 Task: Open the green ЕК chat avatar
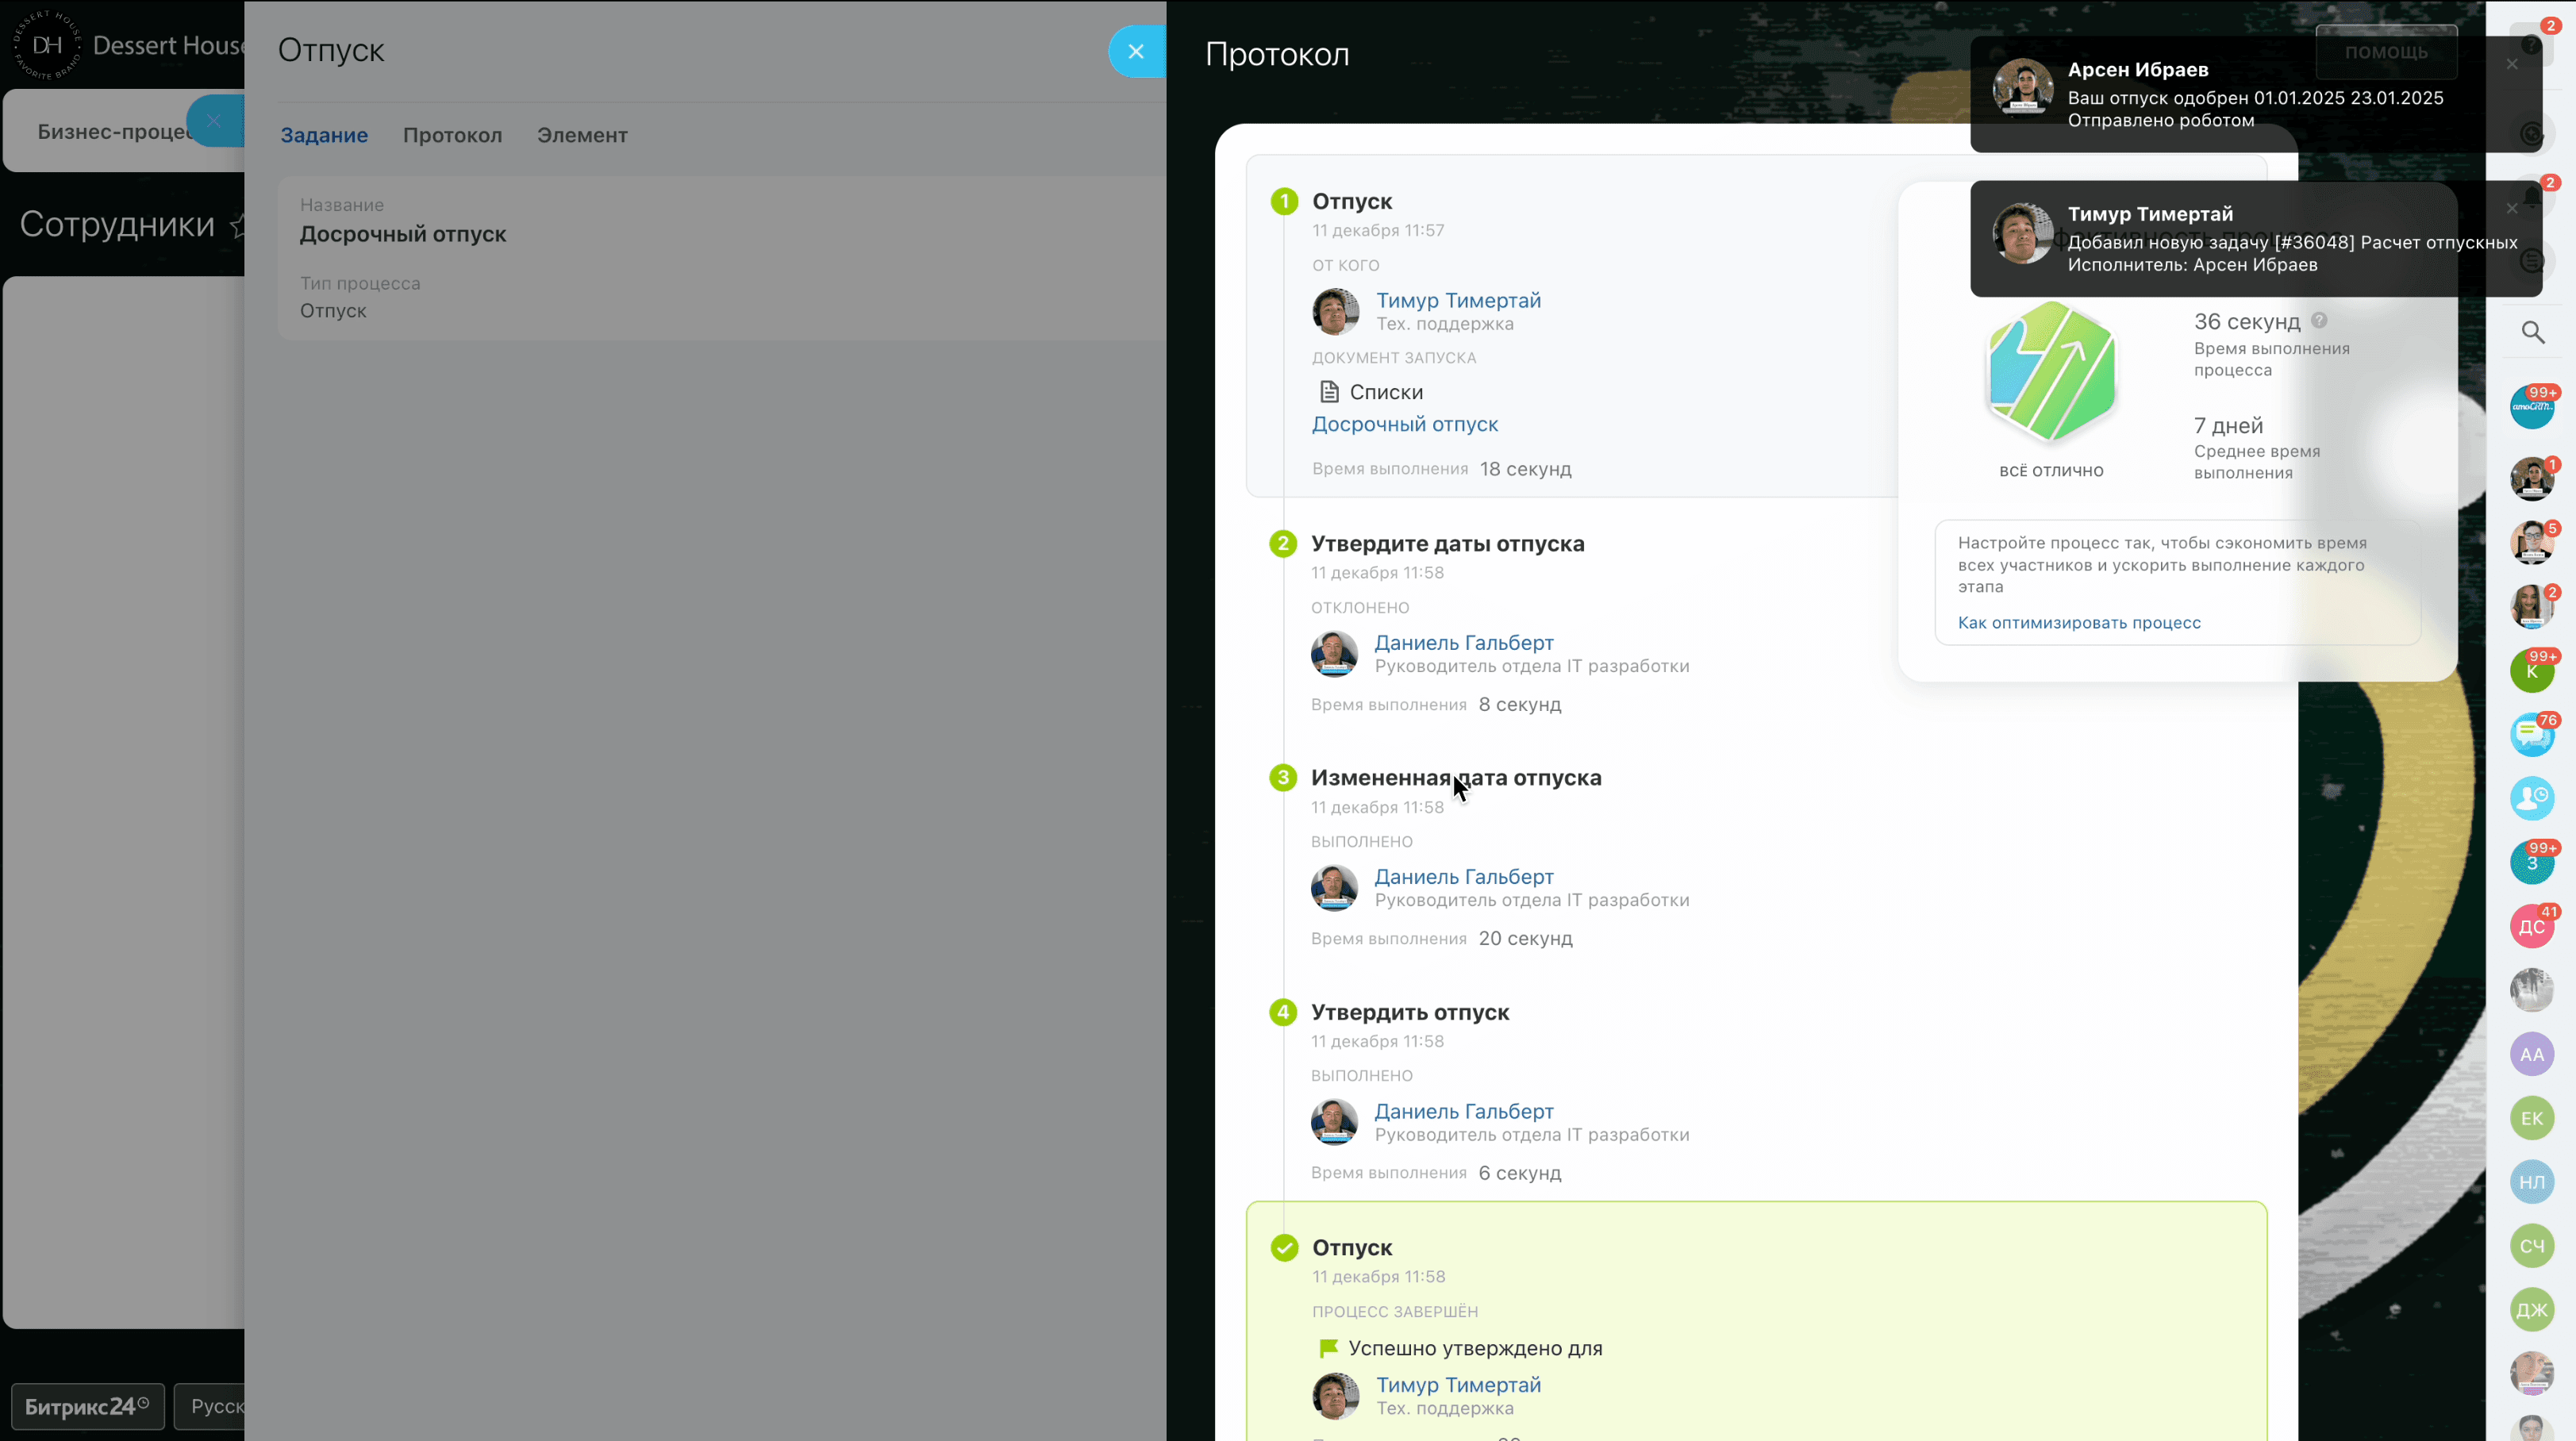click(2532, 1118)
